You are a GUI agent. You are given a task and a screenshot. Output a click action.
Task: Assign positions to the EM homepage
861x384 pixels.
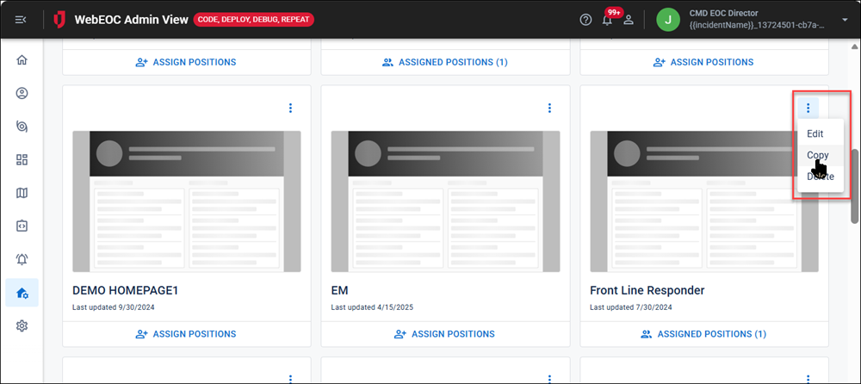click(445, 334)
